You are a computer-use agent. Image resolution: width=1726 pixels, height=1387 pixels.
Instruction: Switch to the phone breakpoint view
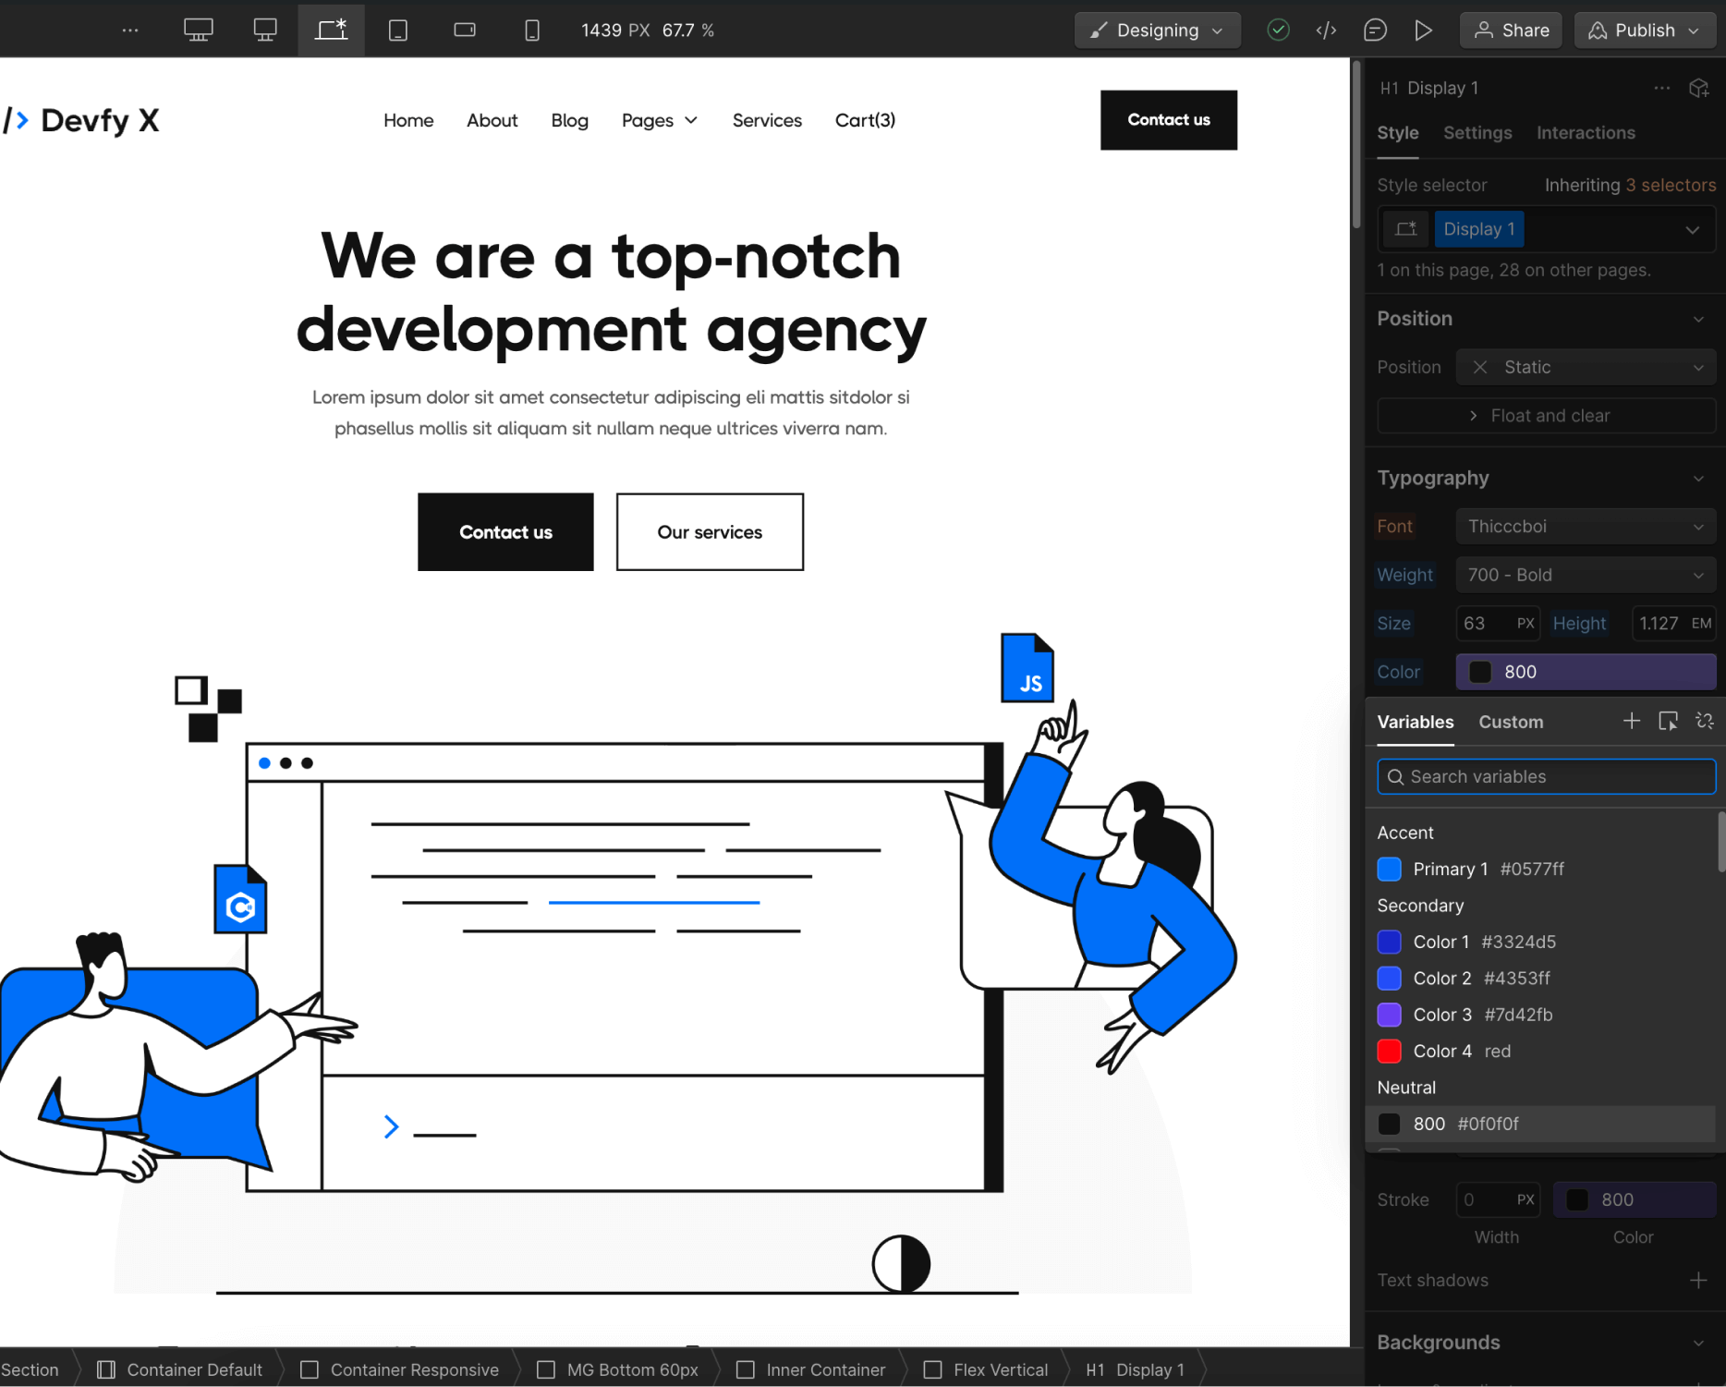[x=532, y=30]
